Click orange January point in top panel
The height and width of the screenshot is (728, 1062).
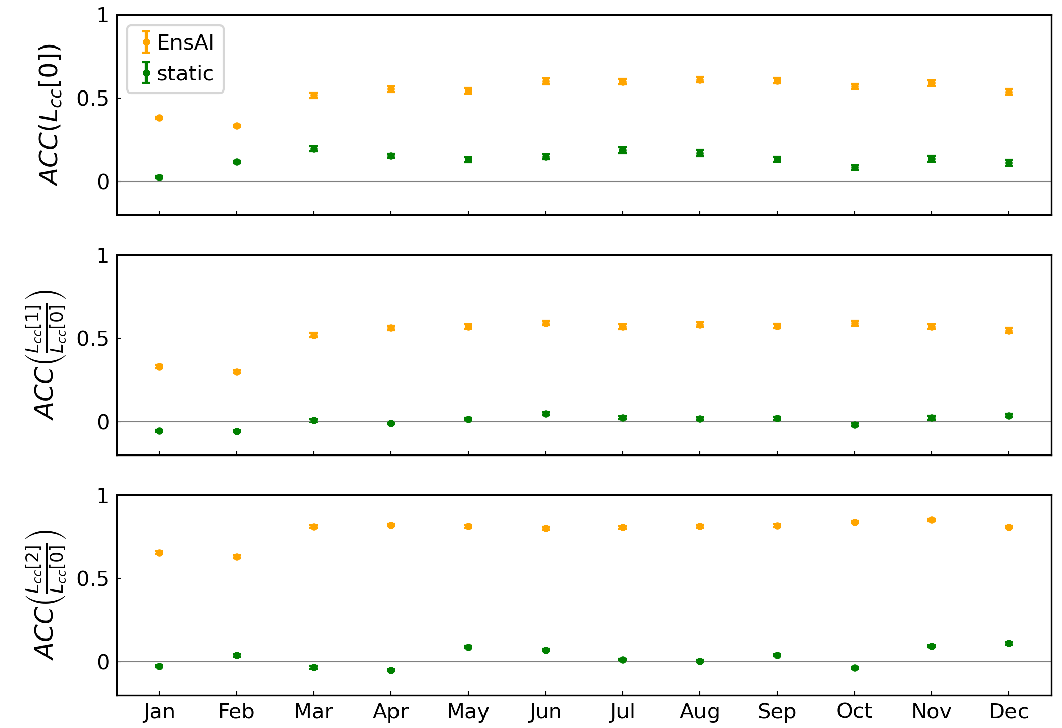(159, 118)
